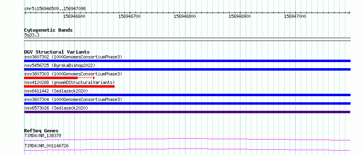
Task: Click ruler position 156946600
Action: coord(74,16)
